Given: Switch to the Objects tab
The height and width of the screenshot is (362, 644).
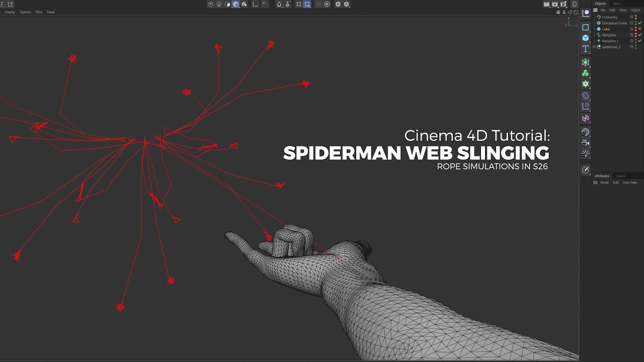Looking at the screenshot, I should tap(600, 4).
